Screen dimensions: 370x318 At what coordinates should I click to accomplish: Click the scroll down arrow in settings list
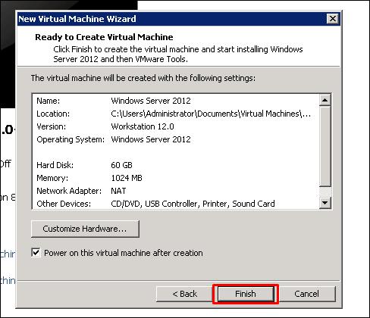tap(325, 203)
